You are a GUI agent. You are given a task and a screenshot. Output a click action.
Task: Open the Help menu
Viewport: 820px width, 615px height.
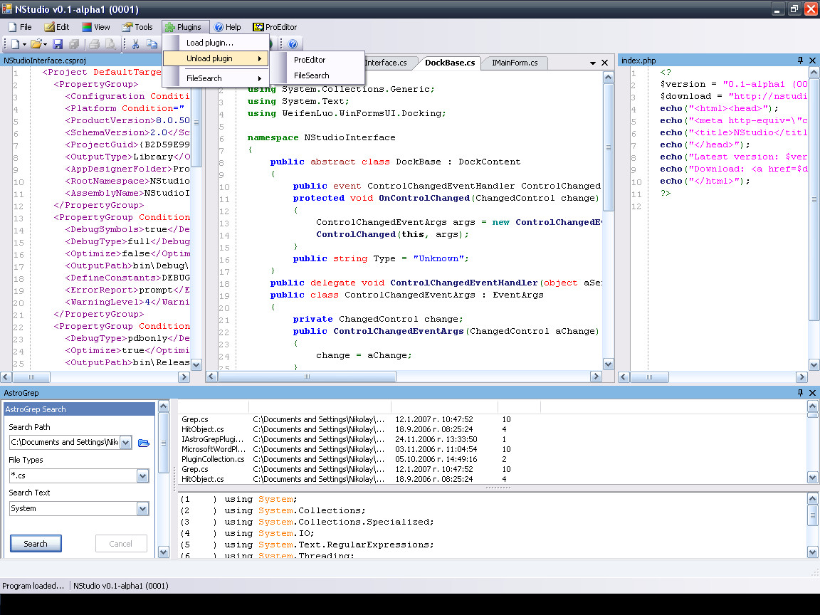click(228, 27)
